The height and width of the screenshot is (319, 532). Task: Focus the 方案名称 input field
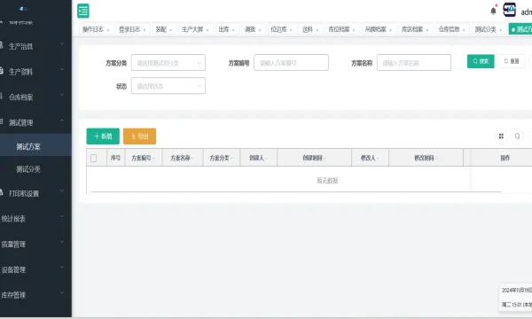414,63
